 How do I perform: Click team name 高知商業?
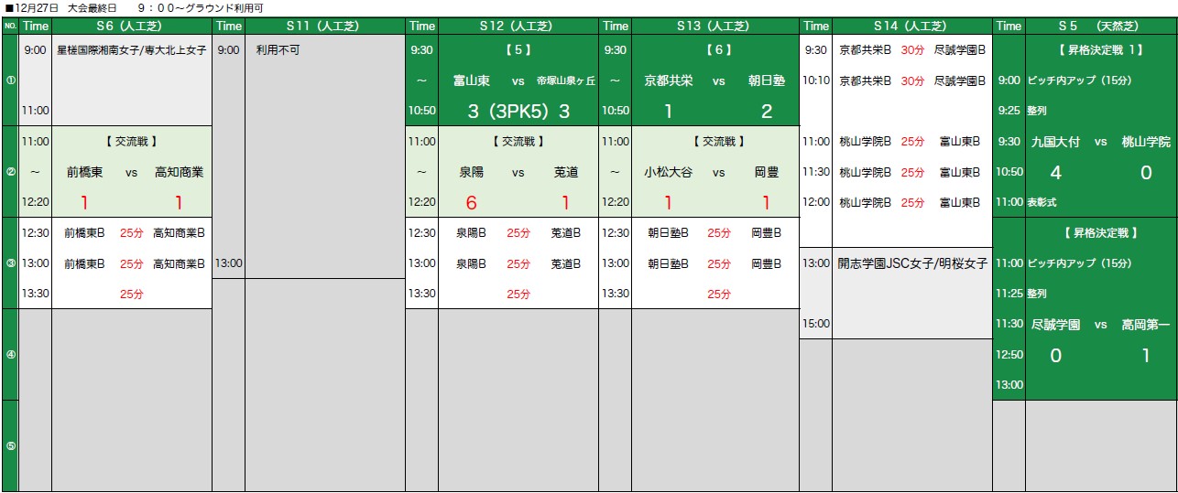[179, 172]
